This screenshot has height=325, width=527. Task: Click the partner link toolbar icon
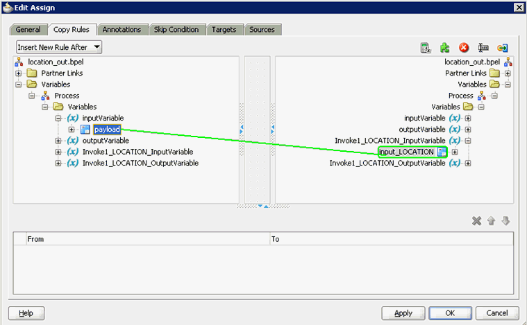pos(503,48)
